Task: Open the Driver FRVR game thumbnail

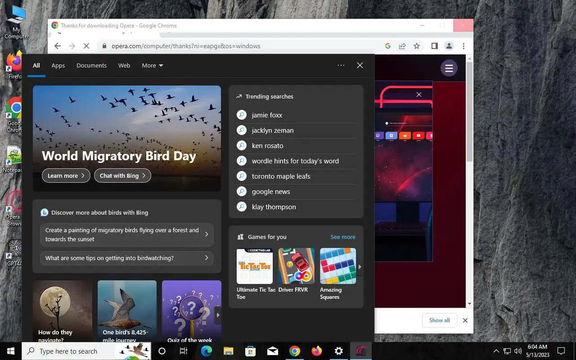Action: pos(296,266)
